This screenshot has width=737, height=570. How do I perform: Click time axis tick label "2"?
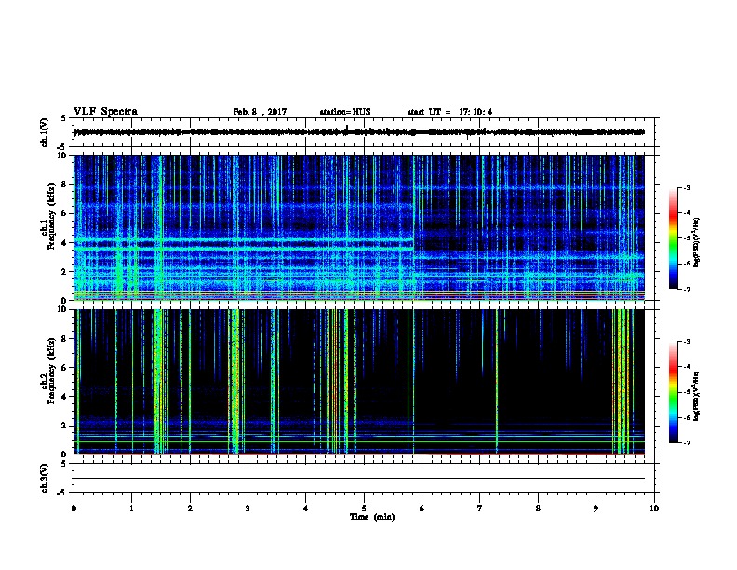pos(190,508)
